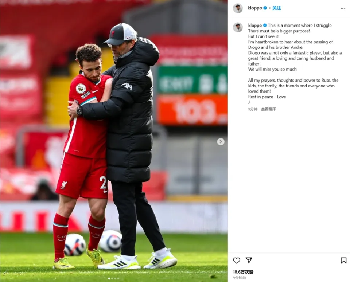Open kloppo username in the caption

(255, 26)
